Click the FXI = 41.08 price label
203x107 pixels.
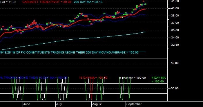click(8, 2)
